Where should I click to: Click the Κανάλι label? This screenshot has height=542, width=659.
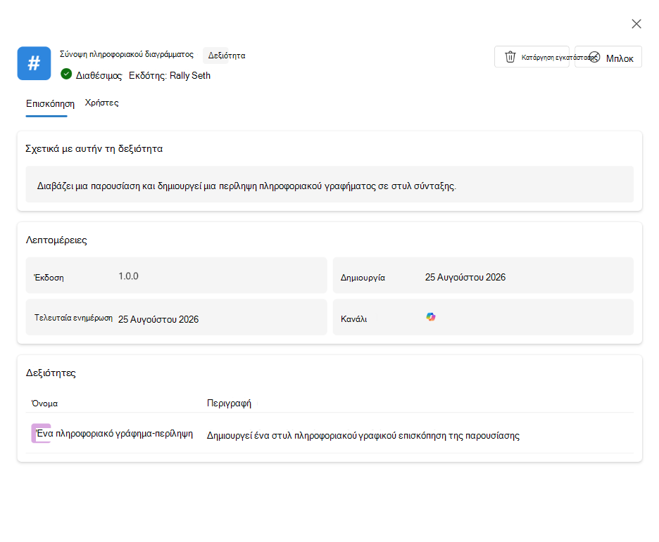[354, 319]
